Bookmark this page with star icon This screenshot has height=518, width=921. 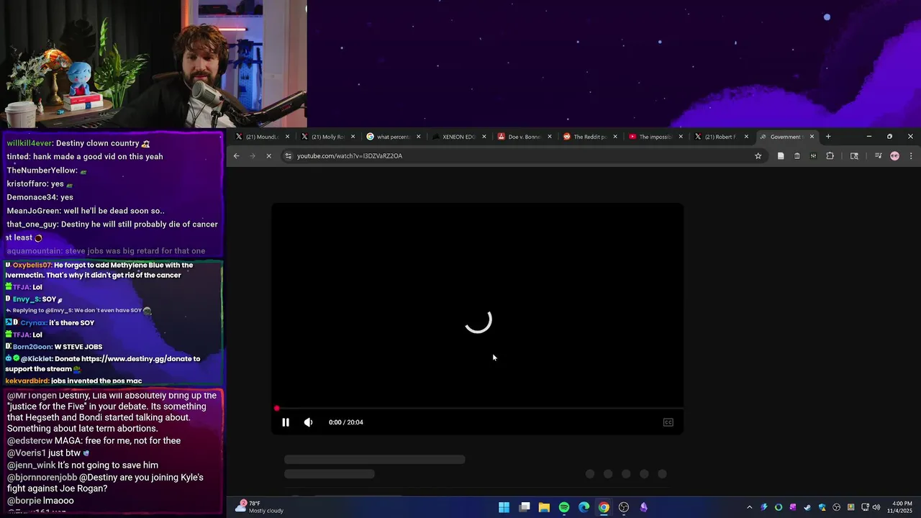(x=758, y=156)
